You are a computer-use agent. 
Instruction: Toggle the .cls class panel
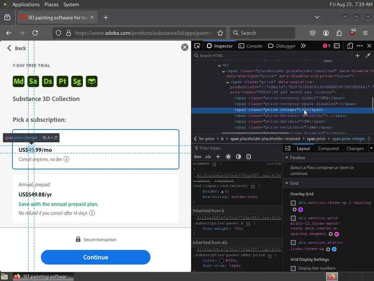tap(208, 157)
